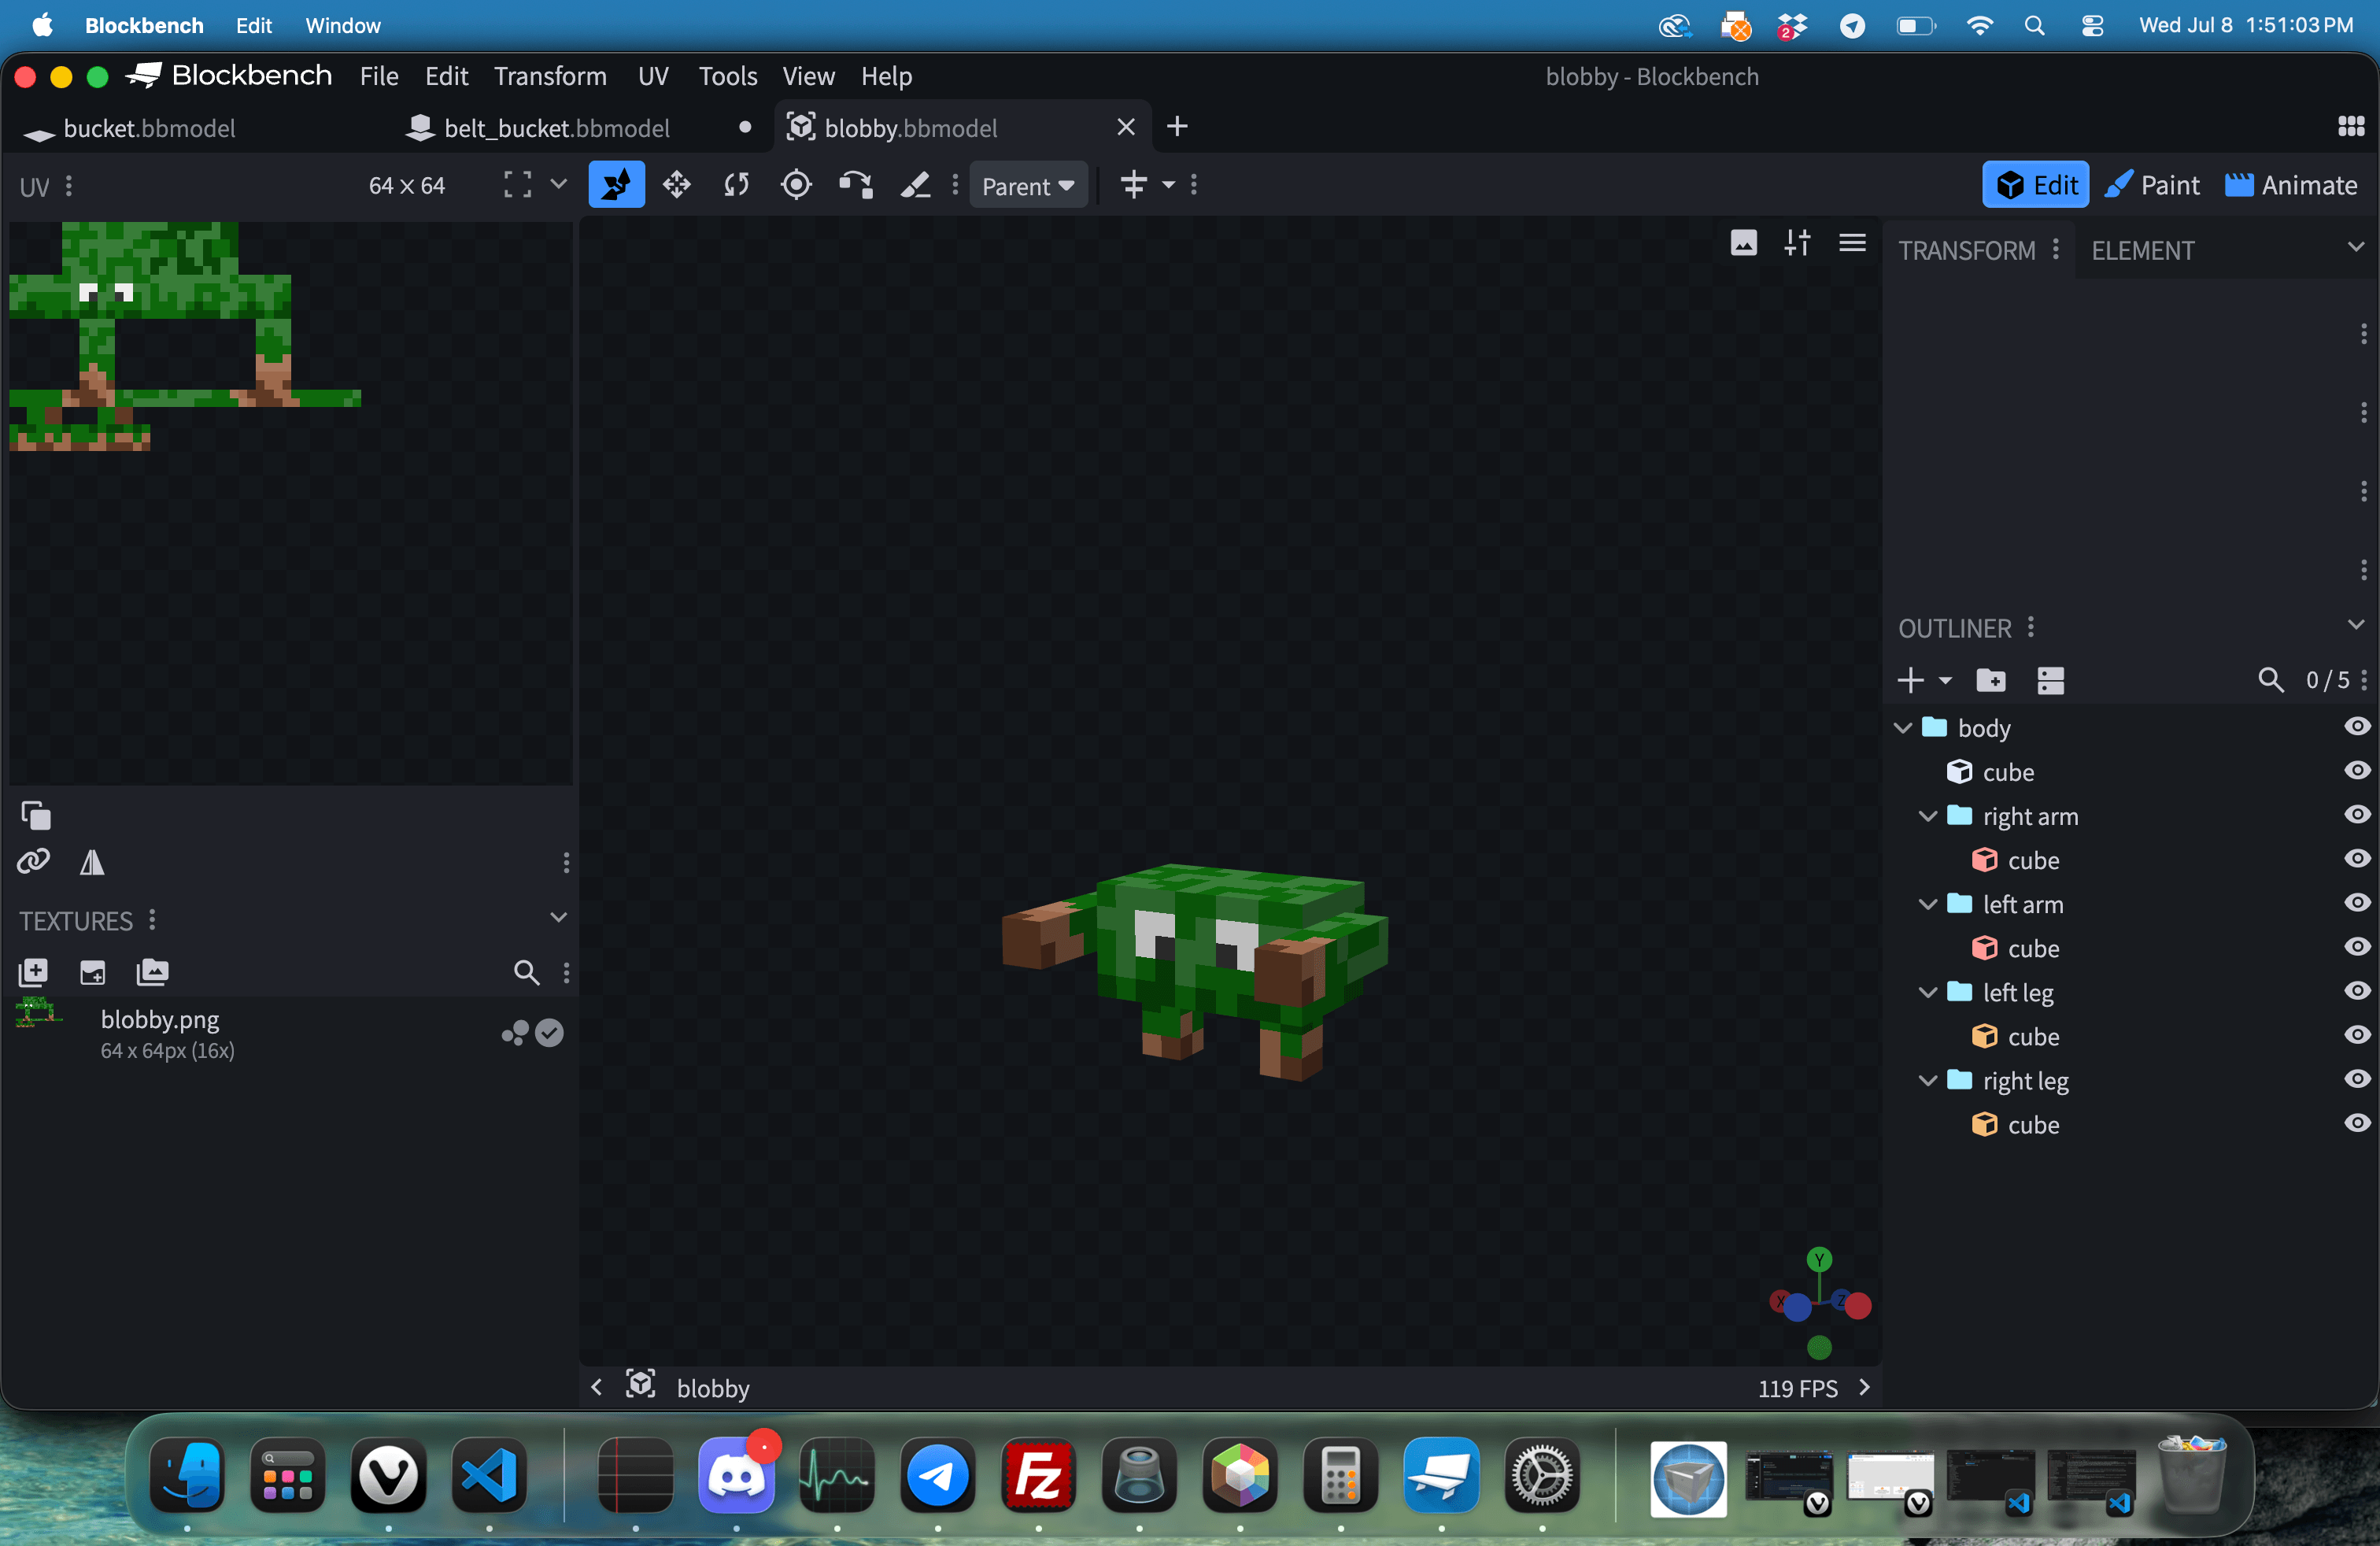Switch to Edit mode
Screen dimensions: 2380x1546
2035,185
